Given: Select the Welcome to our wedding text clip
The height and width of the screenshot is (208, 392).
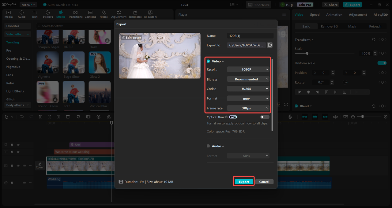Looking at the screenshot, I should (x=84, y=152).
